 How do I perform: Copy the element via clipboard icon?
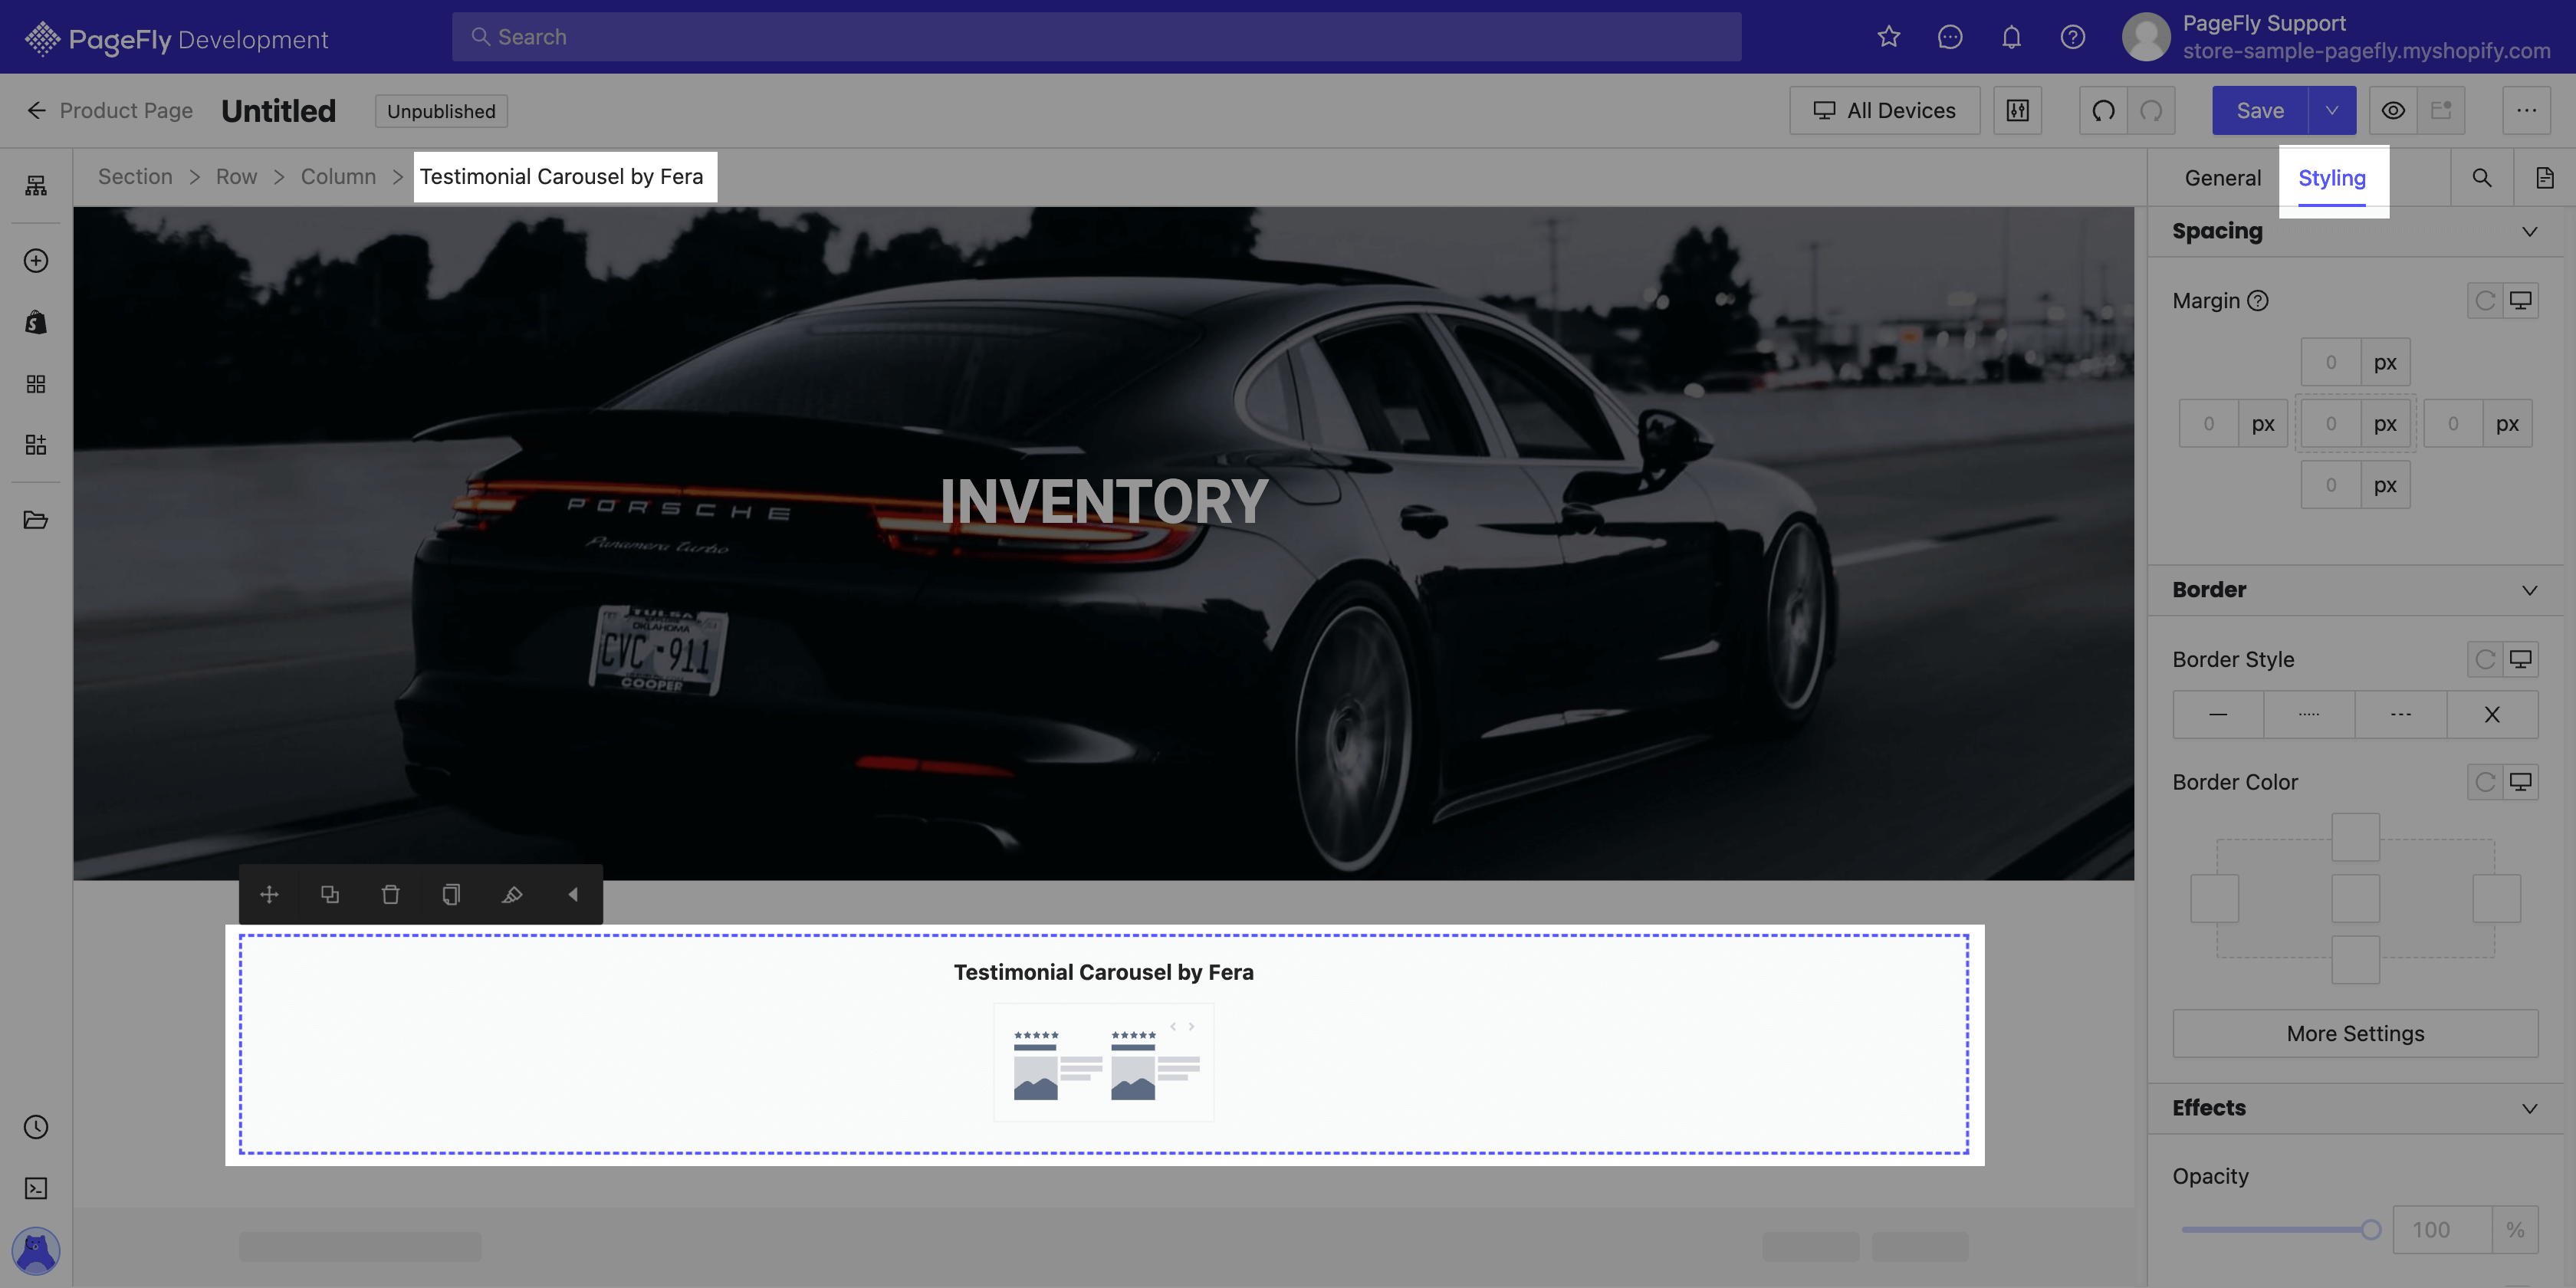(x=451, y=894)
